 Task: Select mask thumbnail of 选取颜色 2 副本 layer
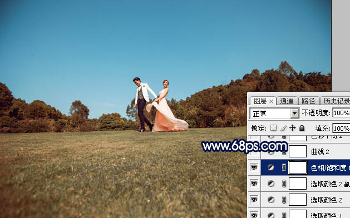[298, 184]
